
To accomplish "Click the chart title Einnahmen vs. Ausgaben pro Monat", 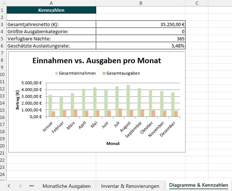I will (97, 61).
